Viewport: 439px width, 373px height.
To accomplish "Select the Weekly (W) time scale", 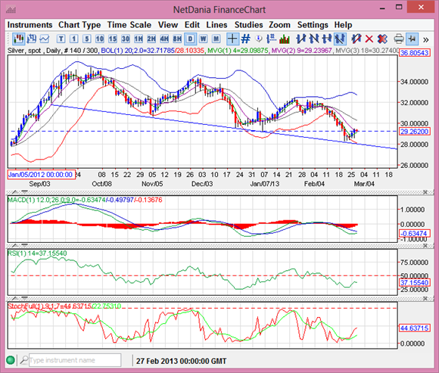I will click(x=204, y=39).
